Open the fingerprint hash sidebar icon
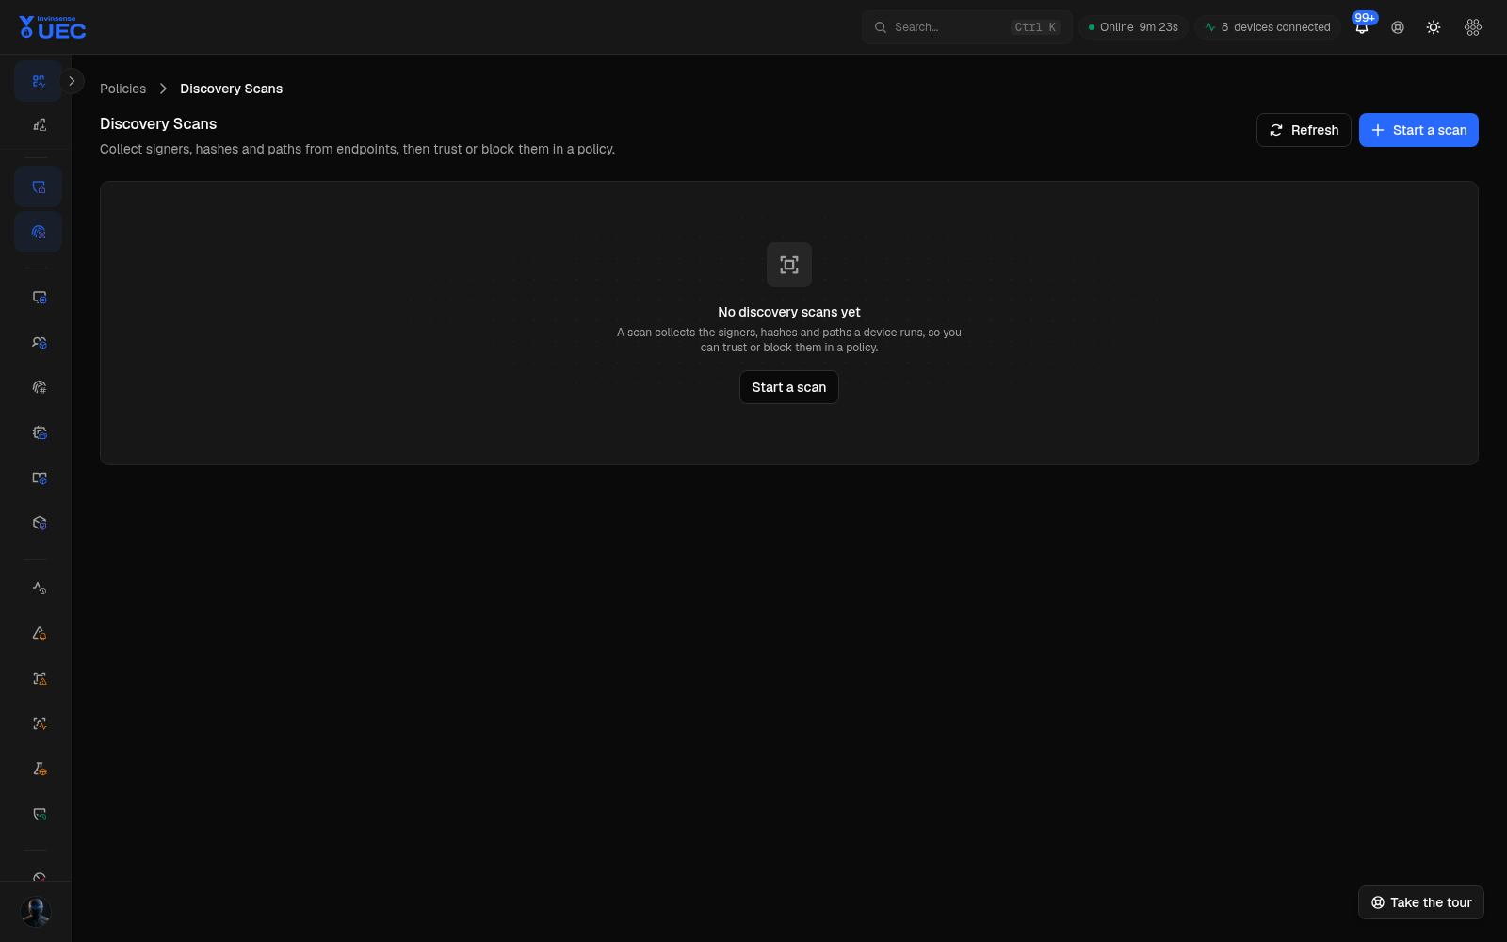This screenshot has height=942, width=1507. coord(39,387)
